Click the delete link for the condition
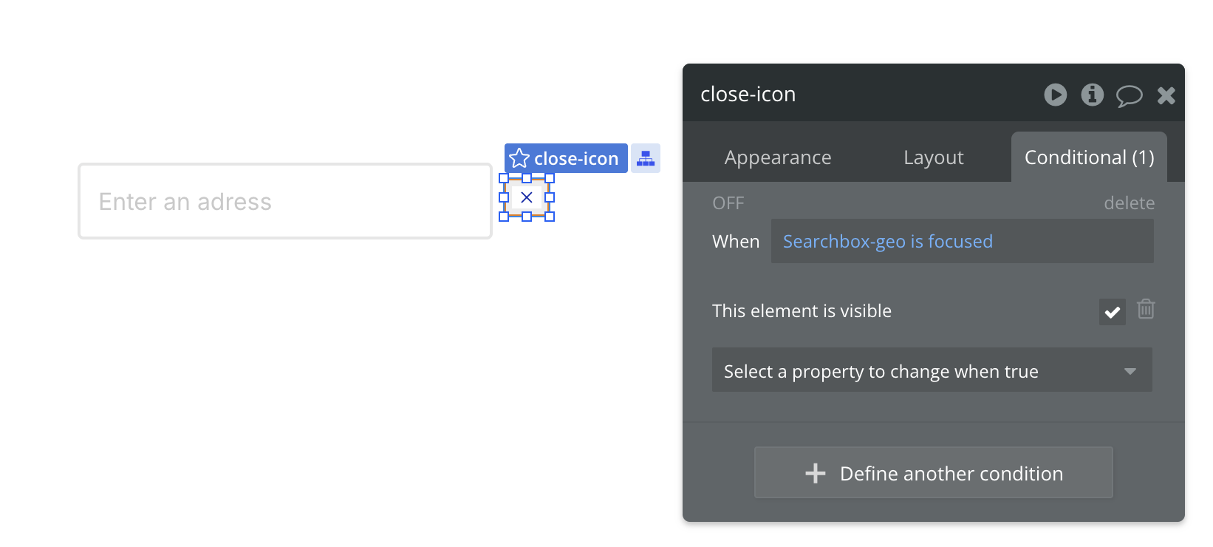The width and height of the screenshot is (1213, 547). [1129, 203]
